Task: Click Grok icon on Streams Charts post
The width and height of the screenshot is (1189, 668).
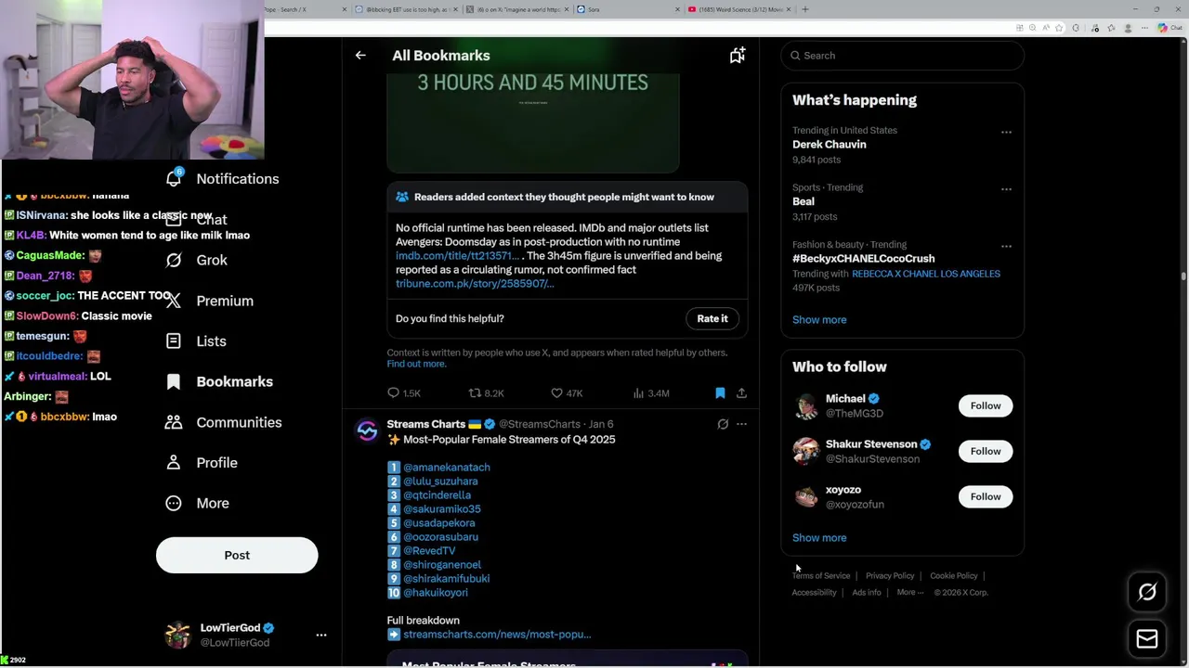Action: click(x=723, y=424)
